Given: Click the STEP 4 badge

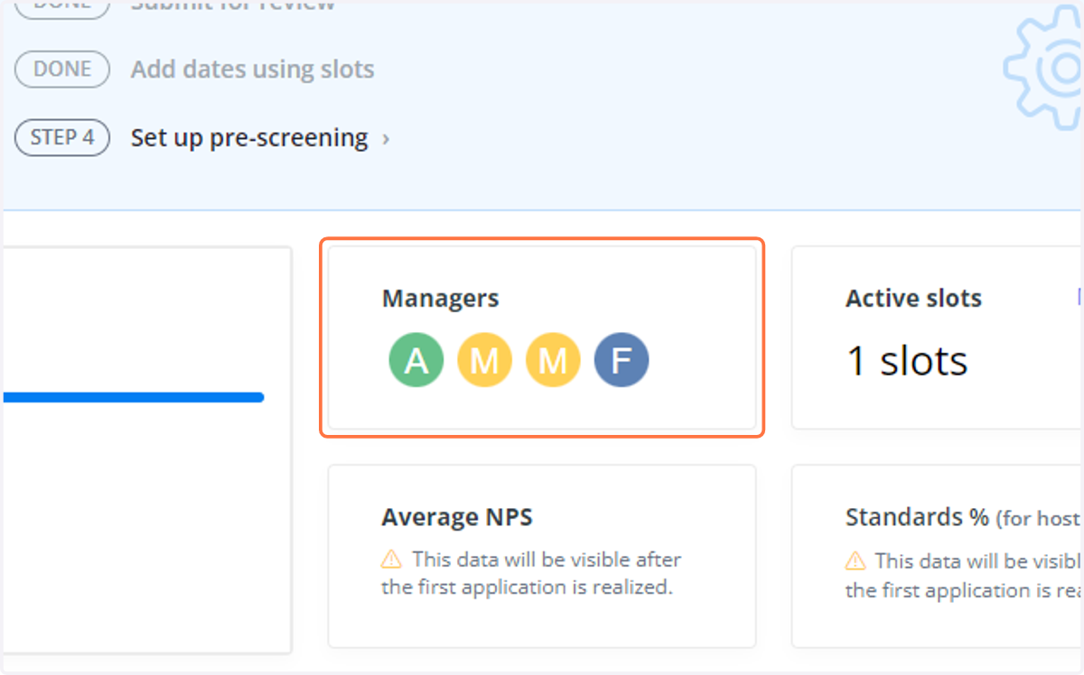Looking at the screenshot, I should (62, 138).
